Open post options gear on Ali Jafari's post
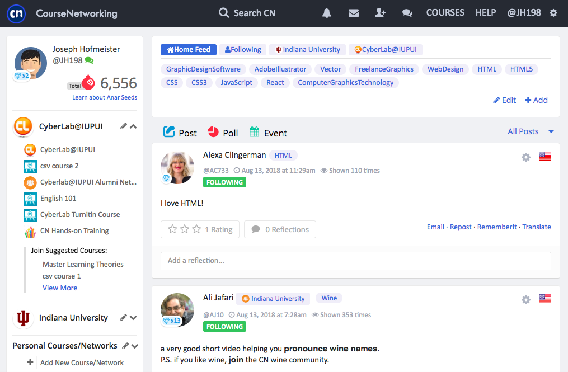Viewport: 568px width, 372px height. point(526,299)
